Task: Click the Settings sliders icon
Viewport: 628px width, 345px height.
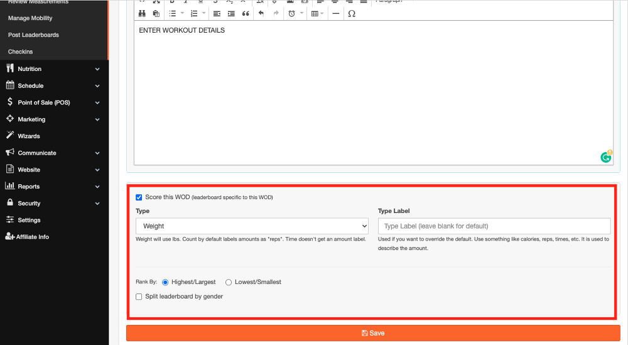Action: click(10, 219)
